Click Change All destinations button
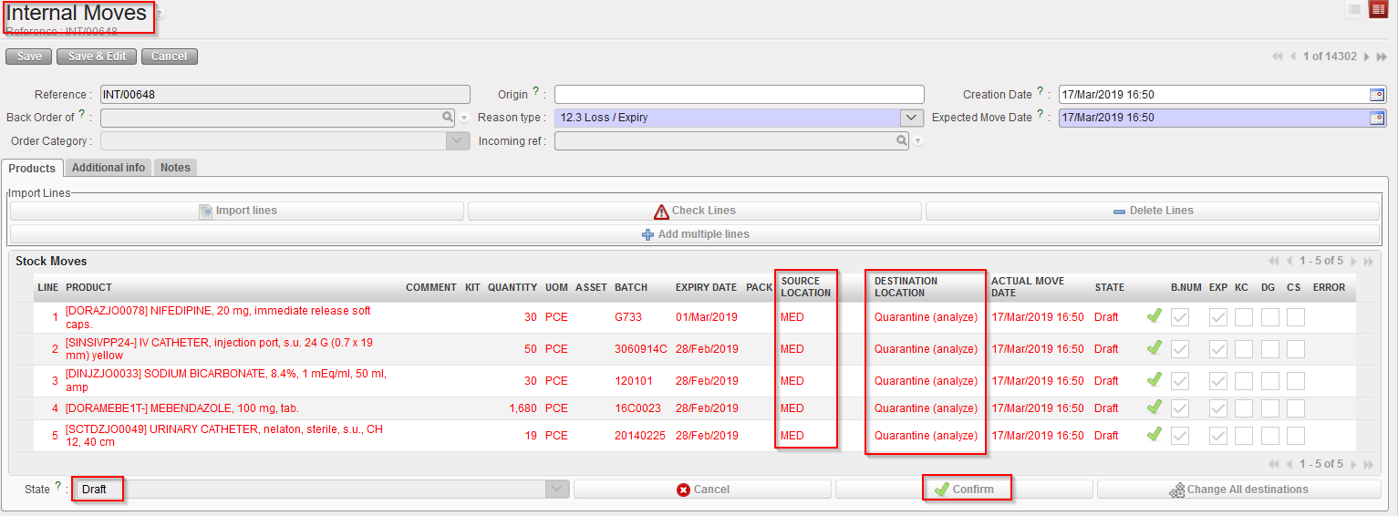Screen dimensions: 1398x516 coord(1238,490)
